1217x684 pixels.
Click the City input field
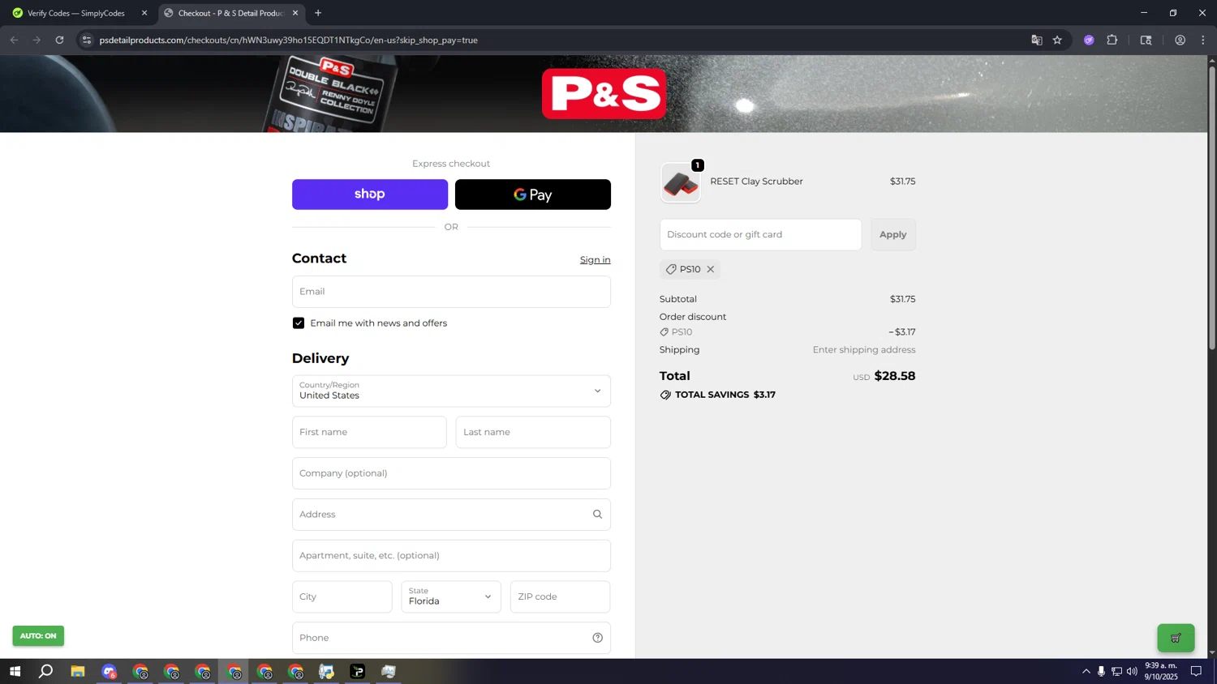342,596
